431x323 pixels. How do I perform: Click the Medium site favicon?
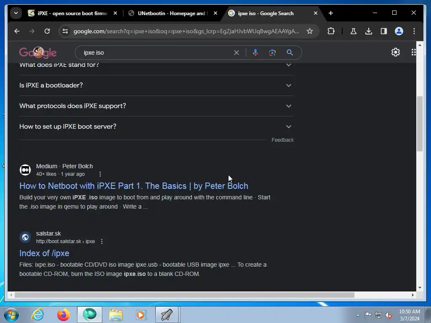(x=25, y=170)
